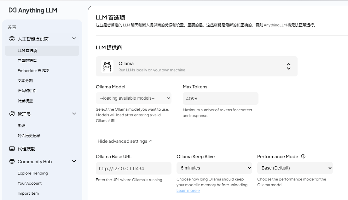Click the Anything LLM logo
This screenshot has height=200, width=348.
tap(33, 10)
